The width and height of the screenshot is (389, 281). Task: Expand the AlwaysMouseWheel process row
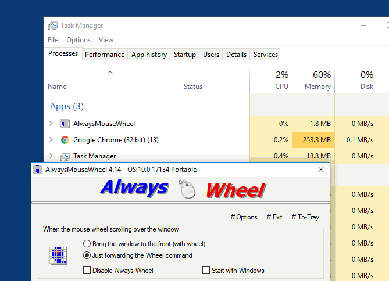(51, 124)
